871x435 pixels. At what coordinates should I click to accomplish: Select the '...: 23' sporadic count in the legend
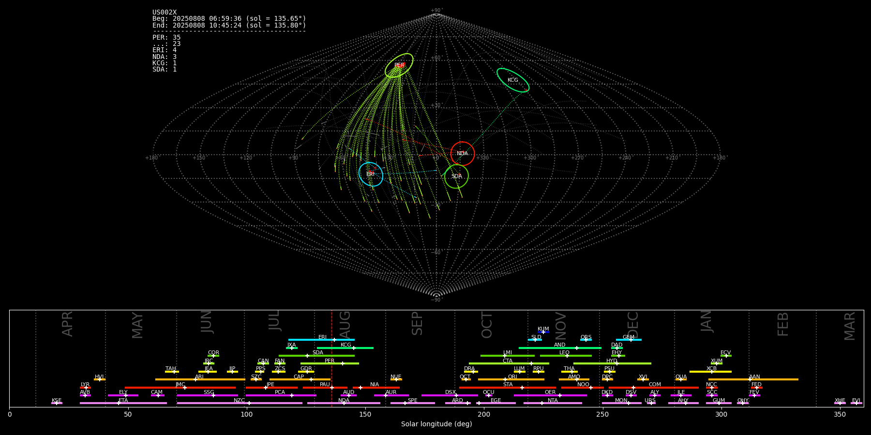click(x=166, y=44)
